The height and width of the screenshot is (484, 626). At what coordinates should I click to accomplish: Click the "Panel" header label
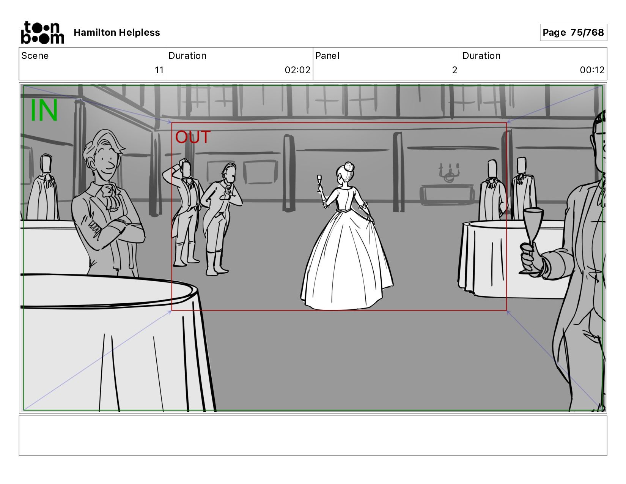click(x=327, y=56)
